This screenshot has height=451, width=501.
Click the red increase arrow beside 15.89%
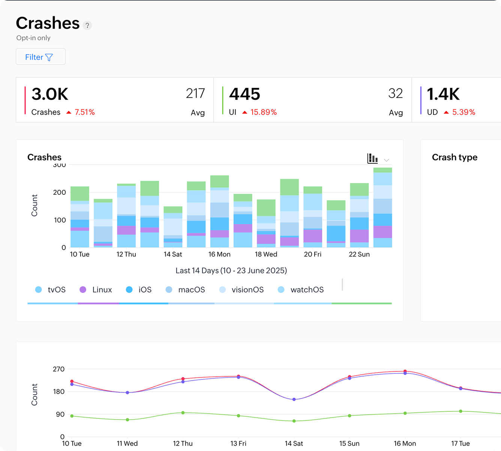point(244,112)
